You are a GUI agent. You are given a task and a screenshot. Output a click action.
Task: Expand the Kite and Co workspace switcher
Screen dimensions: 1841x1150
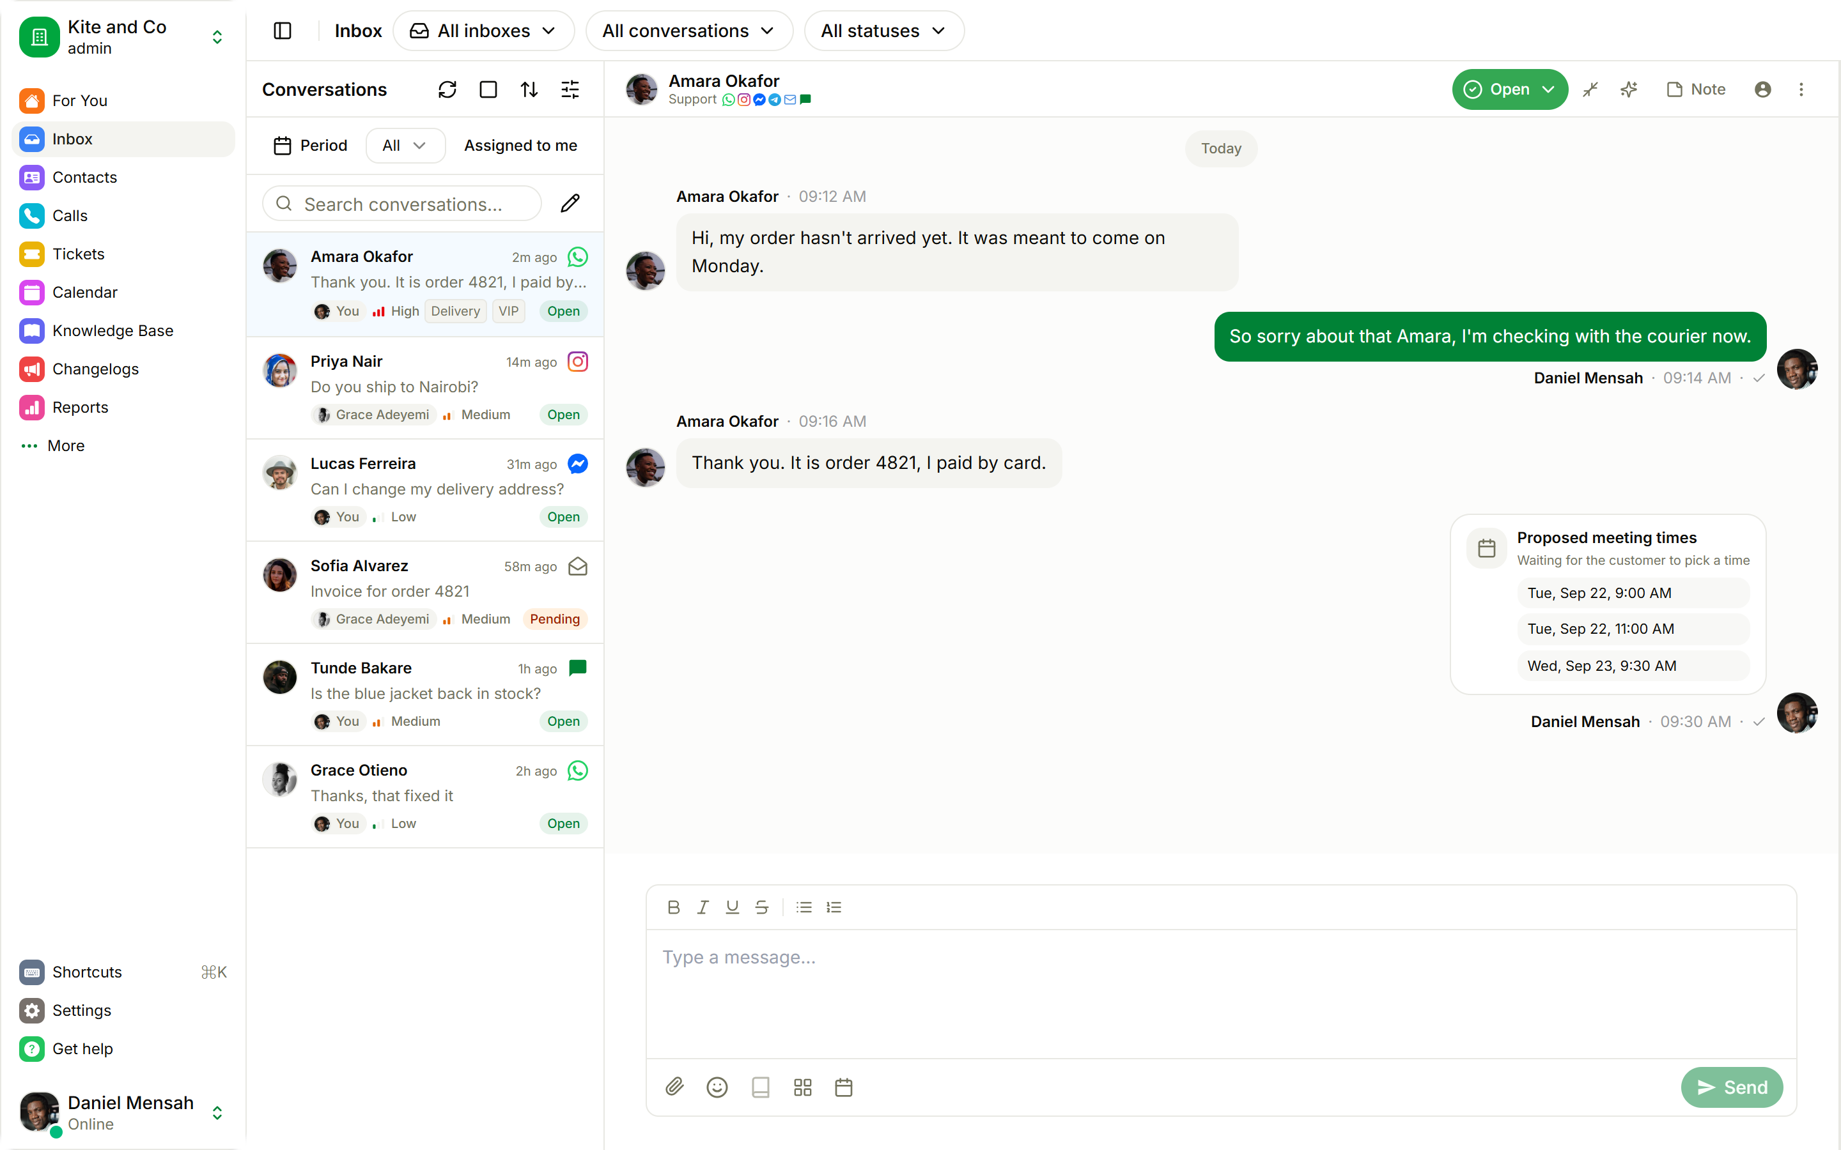[x=123, y=36]
